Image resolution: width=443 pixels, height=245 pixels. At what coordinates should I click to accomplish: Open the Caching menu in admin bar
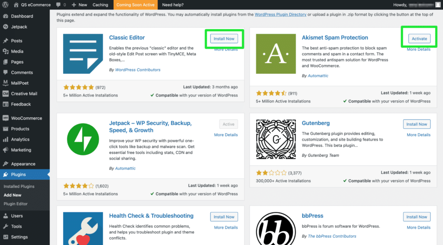pyautogui.click(x=100, y=5)
